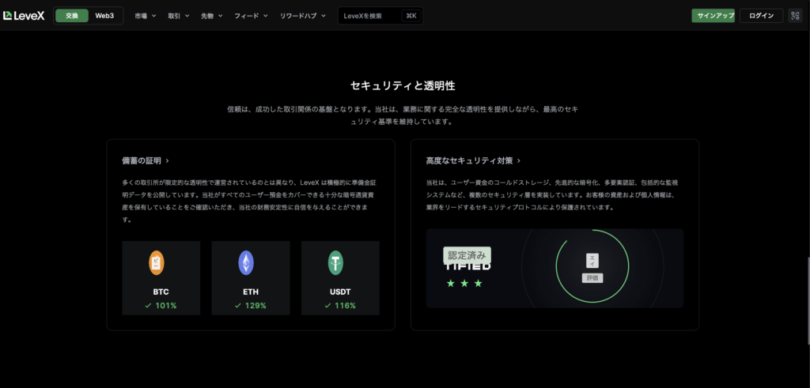Click the BTC reserve card
Viewport: 810px width, 388px height.
[161, 278]
